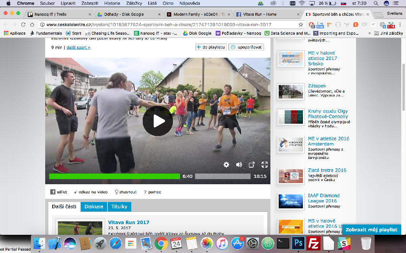This screenshot has height=253, width=406.
Task: Open 'další sport »' link
Action: (79, 47)
